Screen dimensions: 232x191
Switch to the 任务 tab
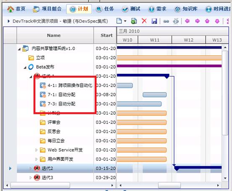click(x=105, y=9)
